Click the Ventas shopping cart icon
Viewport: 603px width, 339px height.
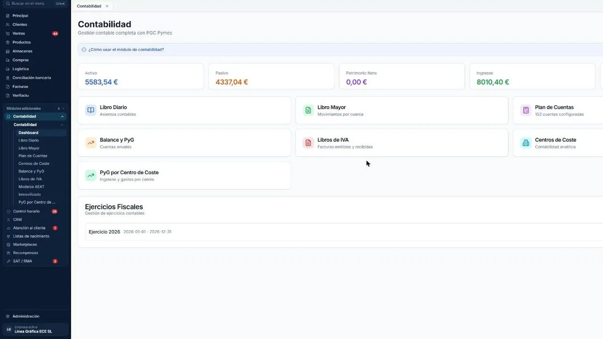tap(8, 33)
